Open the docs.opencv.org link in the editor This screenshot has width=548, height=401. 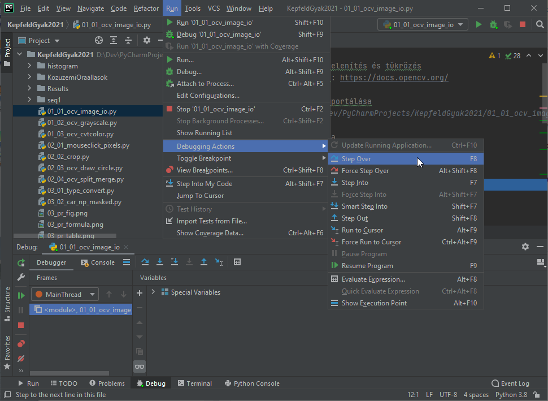394,77
